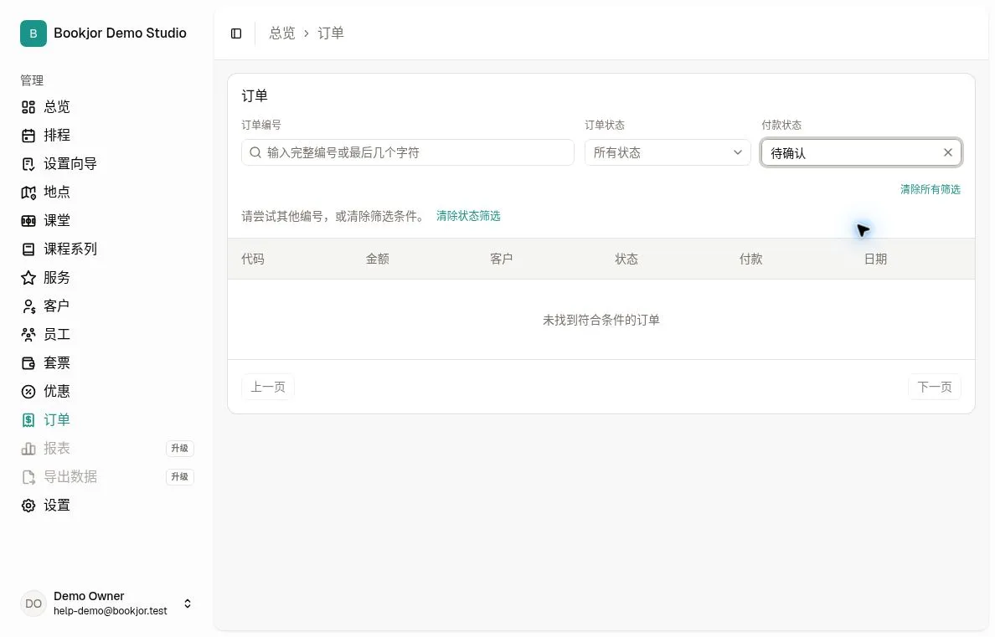Click the 优惠 percent icon
This screenshot has height=637, width=995.
click(x=28, y=392)
